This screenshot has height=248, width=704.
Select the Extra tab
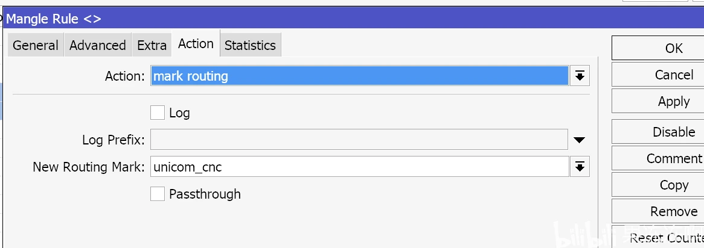[152, 46]
